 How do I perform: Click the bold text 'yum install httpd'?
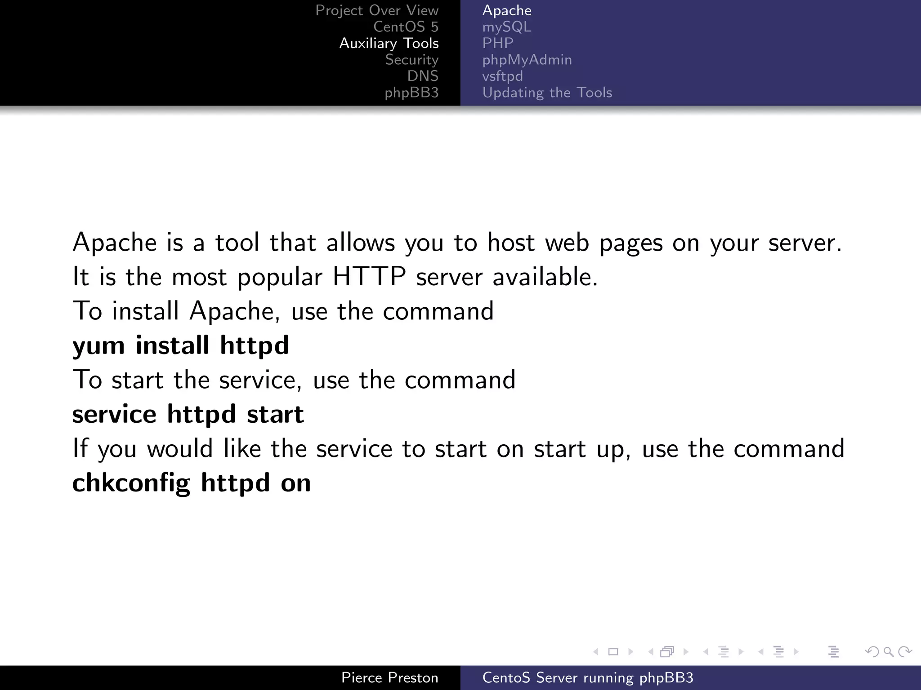point(180,346)
